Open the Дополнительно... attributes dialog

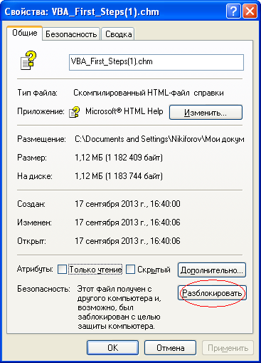pos(212,270)
